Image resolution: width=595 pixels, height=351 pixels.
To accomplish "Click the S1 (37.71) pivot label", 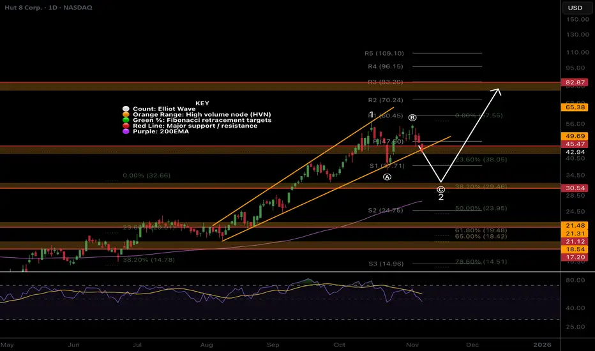I will [387, 166].
